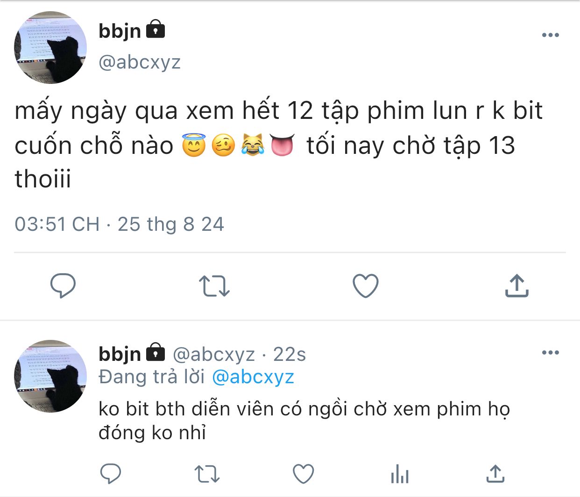Reply to the second tweet via bubble icon
The height and width of the screenshot is (497, 580).
[111, 474]
